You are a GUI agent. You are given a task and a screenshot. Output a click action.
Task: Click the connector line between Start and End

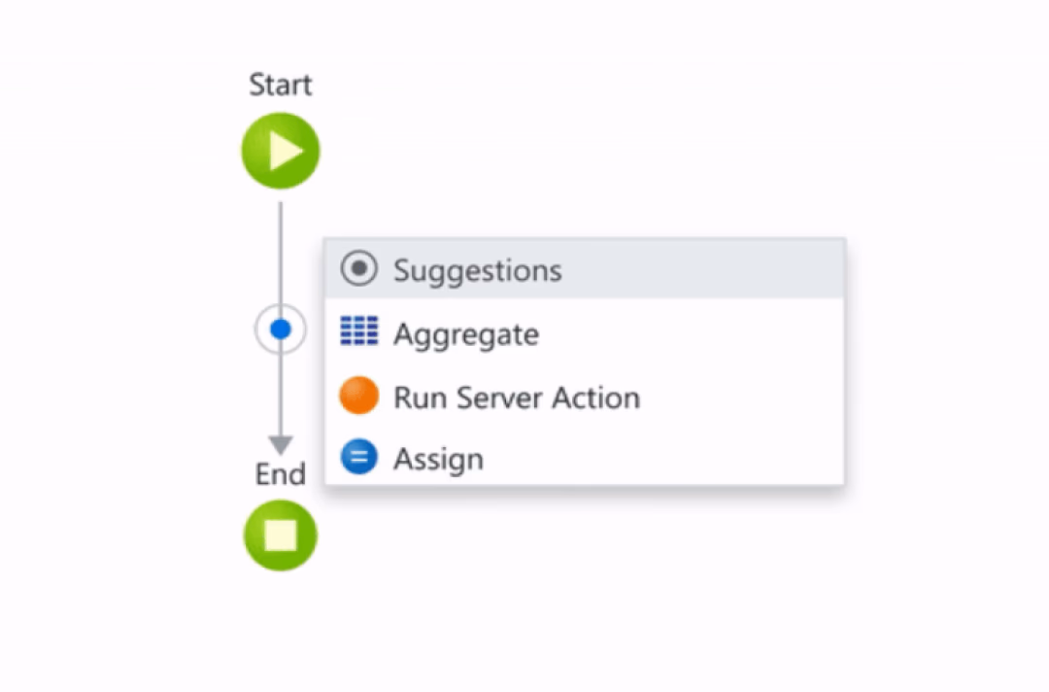coord(280,243)
